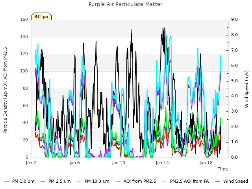Click the red PM 1.0 um legend swatch

click(x=6, y=182)
